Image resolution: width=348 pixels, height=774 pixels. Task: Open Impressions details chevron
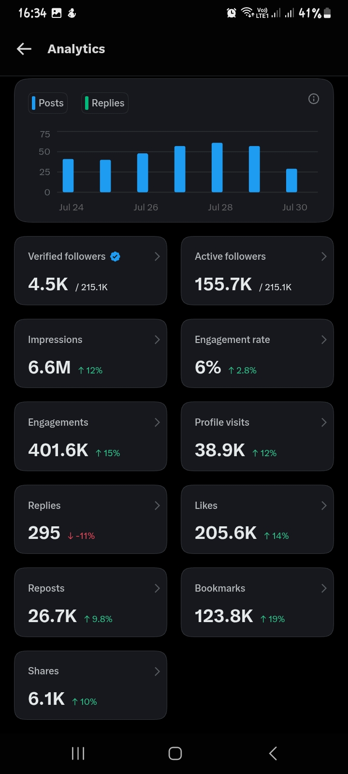coord(157,340)
